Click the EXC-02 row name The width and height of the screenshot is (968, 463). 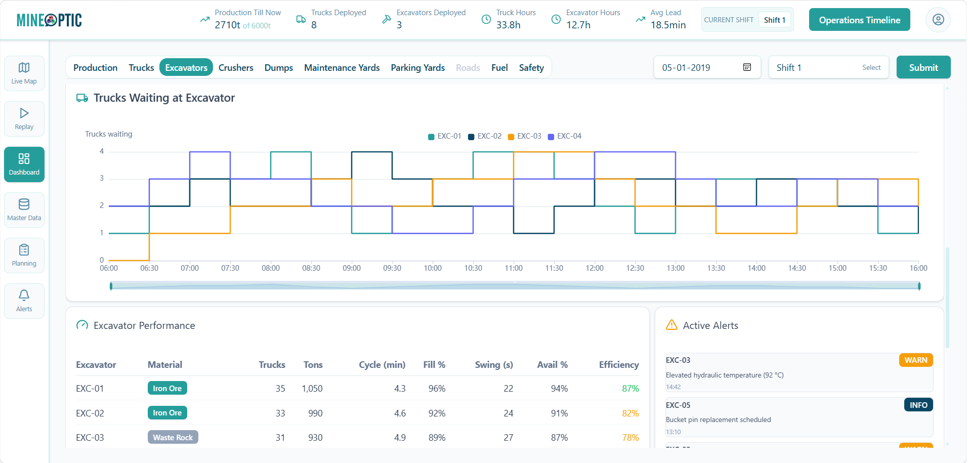pos(90,413)
